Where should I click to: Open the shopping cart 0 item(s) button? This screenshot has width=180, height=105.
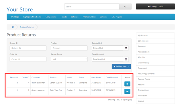pyautogui.click(x=155, y=6)
